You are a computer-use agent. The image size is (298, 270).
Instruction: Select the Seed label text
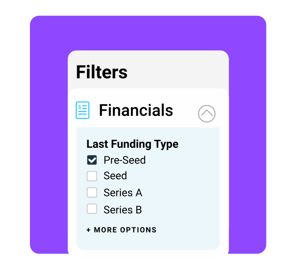point(115,176)
